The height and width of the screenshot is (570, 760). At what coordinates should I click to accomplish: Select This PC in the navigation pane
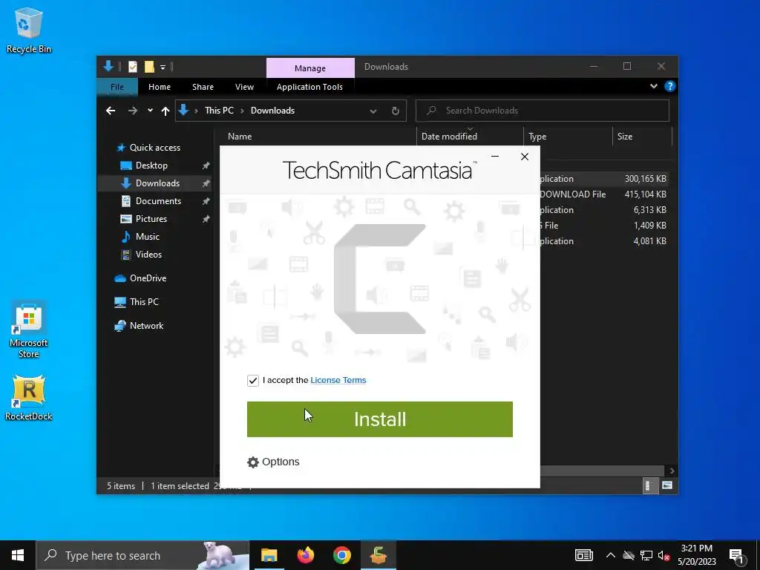(144, 302)
